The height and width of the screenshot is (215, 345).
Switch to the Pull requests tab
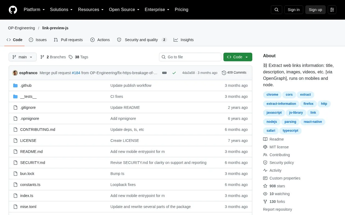(68, 40)
